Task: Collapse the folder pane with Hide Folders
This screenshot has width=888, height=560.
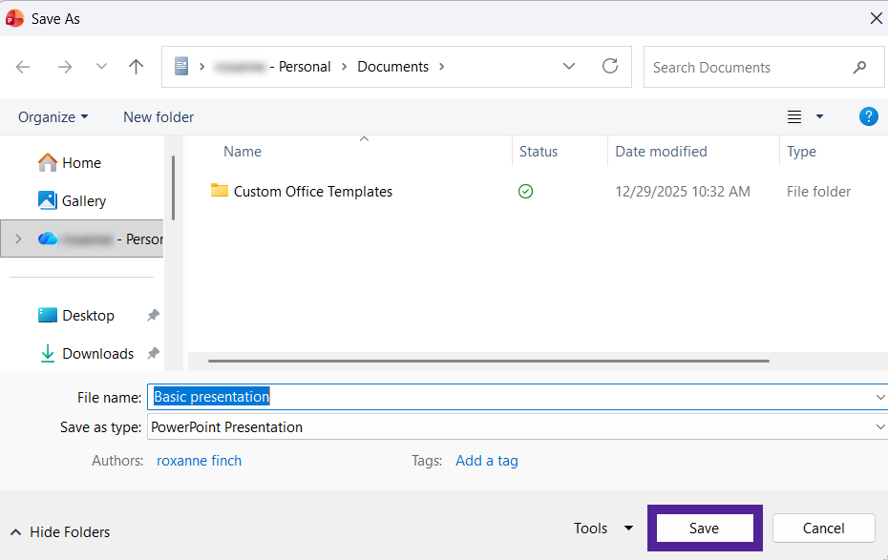Action: pyautogui.click(x=60, y=532)
